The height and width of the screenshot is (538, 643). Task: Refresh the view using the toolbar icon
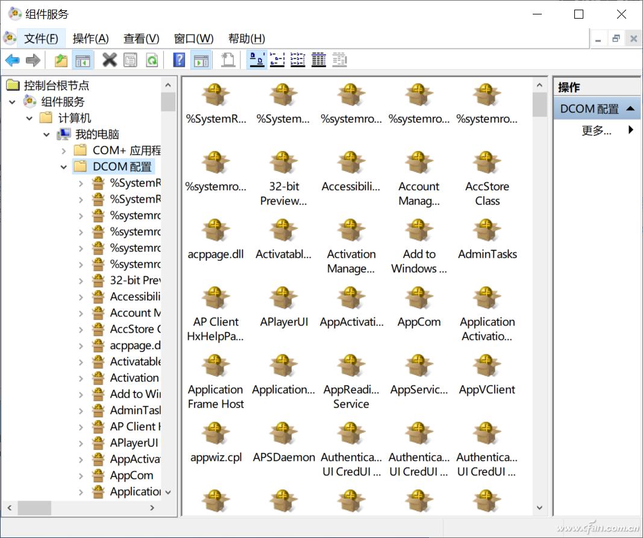(x=151, y=60)
